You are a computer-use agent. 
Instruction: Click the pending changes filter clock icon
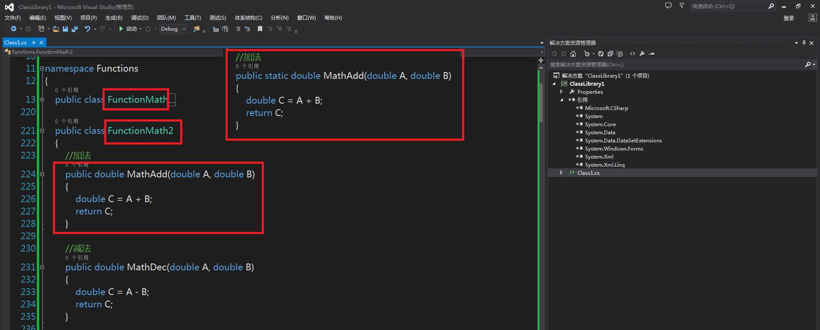[586, 54]
